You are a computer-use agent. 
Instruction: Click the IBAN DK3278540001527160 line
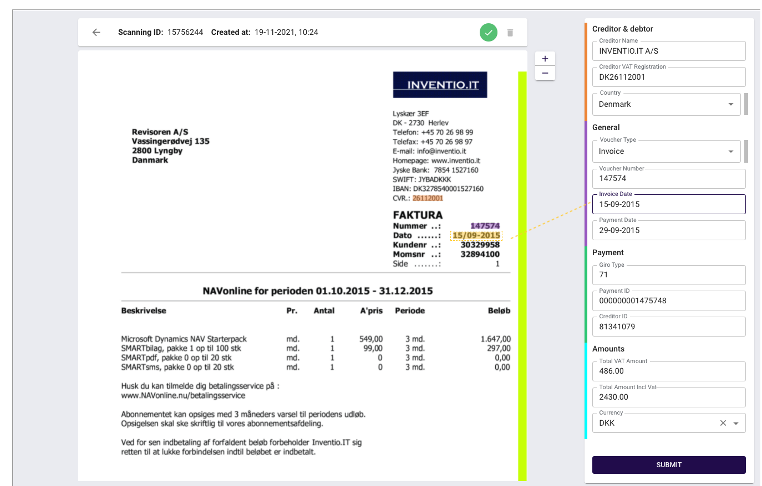438,189
